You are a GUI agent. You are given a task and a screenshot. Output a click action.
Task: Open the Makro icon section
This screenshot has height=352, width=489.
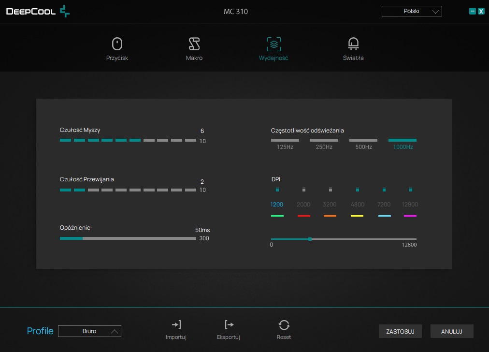point(194,44)
